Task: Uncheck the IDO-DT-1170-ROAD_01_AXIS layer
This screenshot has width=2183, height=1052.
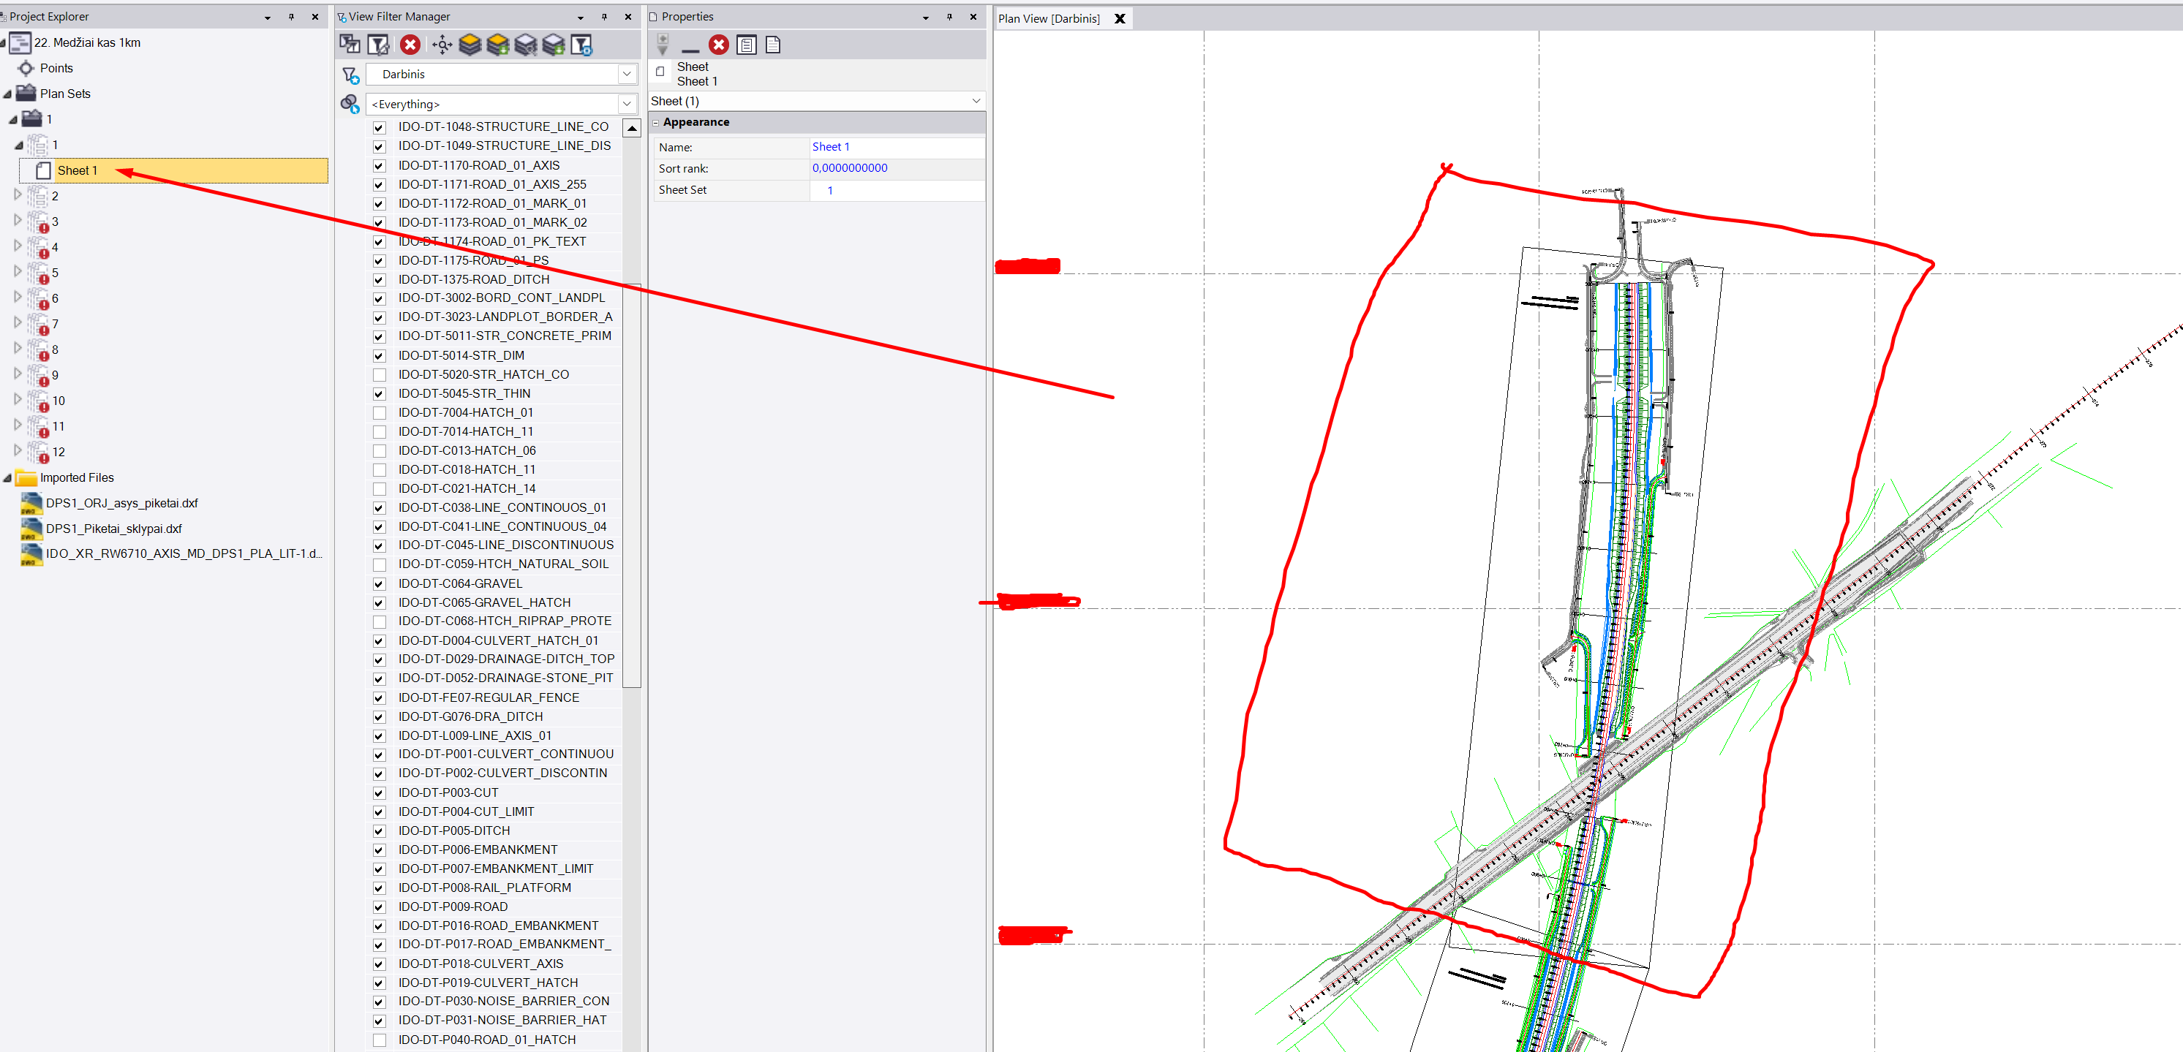Action: (380, 166)
